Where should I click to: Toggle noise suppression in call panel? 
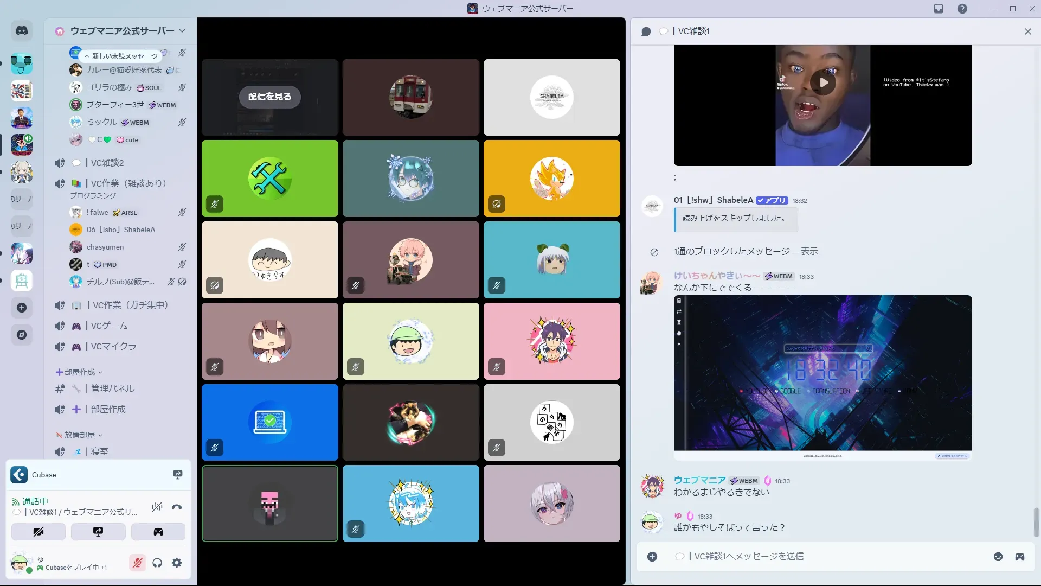157,507
